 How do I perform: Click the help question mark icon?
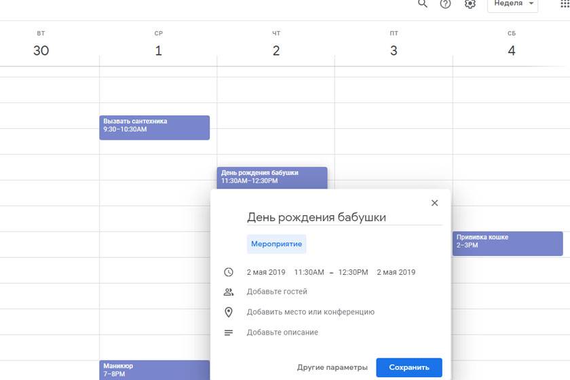pyautogui.click(x=445, y=4)
